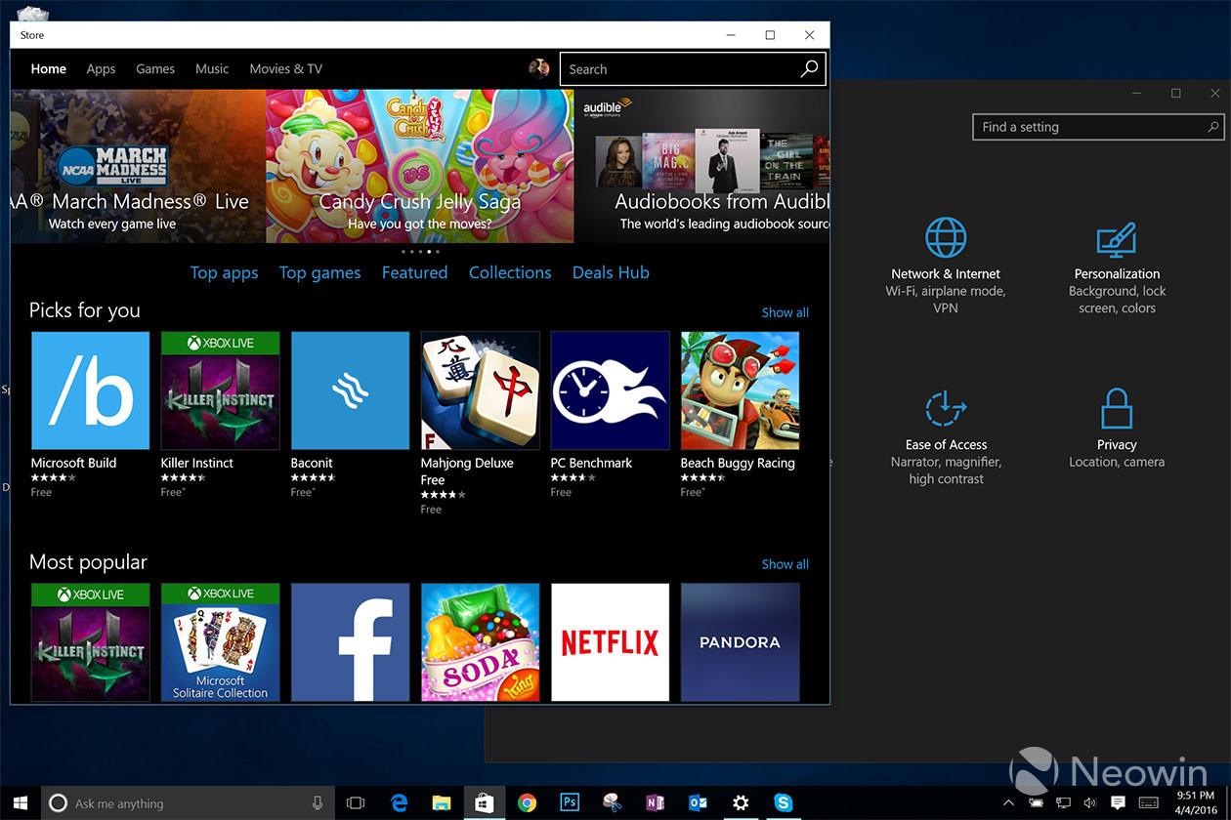Open the Netflix app listing
This screenshot has width=1231, height=820.
tap(610, 641)
